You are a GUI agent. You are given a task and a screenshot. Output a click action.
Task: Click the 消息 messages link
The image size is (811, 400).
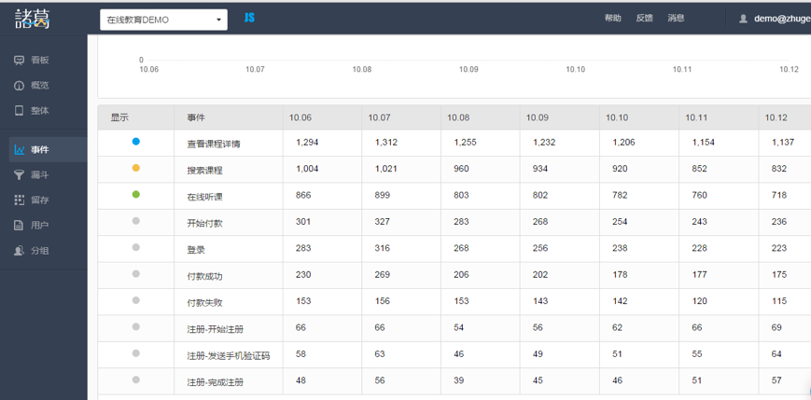click(x=676, y=18)
